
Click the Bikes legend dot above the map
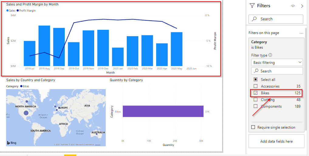point(21,86)
